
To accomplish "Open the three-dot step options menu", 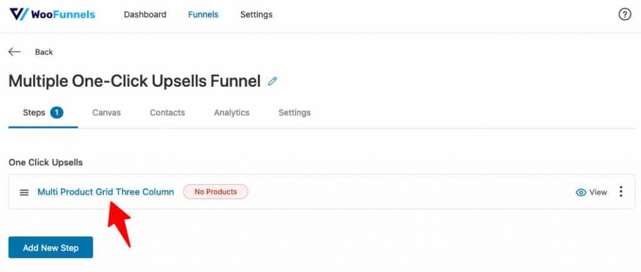I will click(x=621, y=192).
